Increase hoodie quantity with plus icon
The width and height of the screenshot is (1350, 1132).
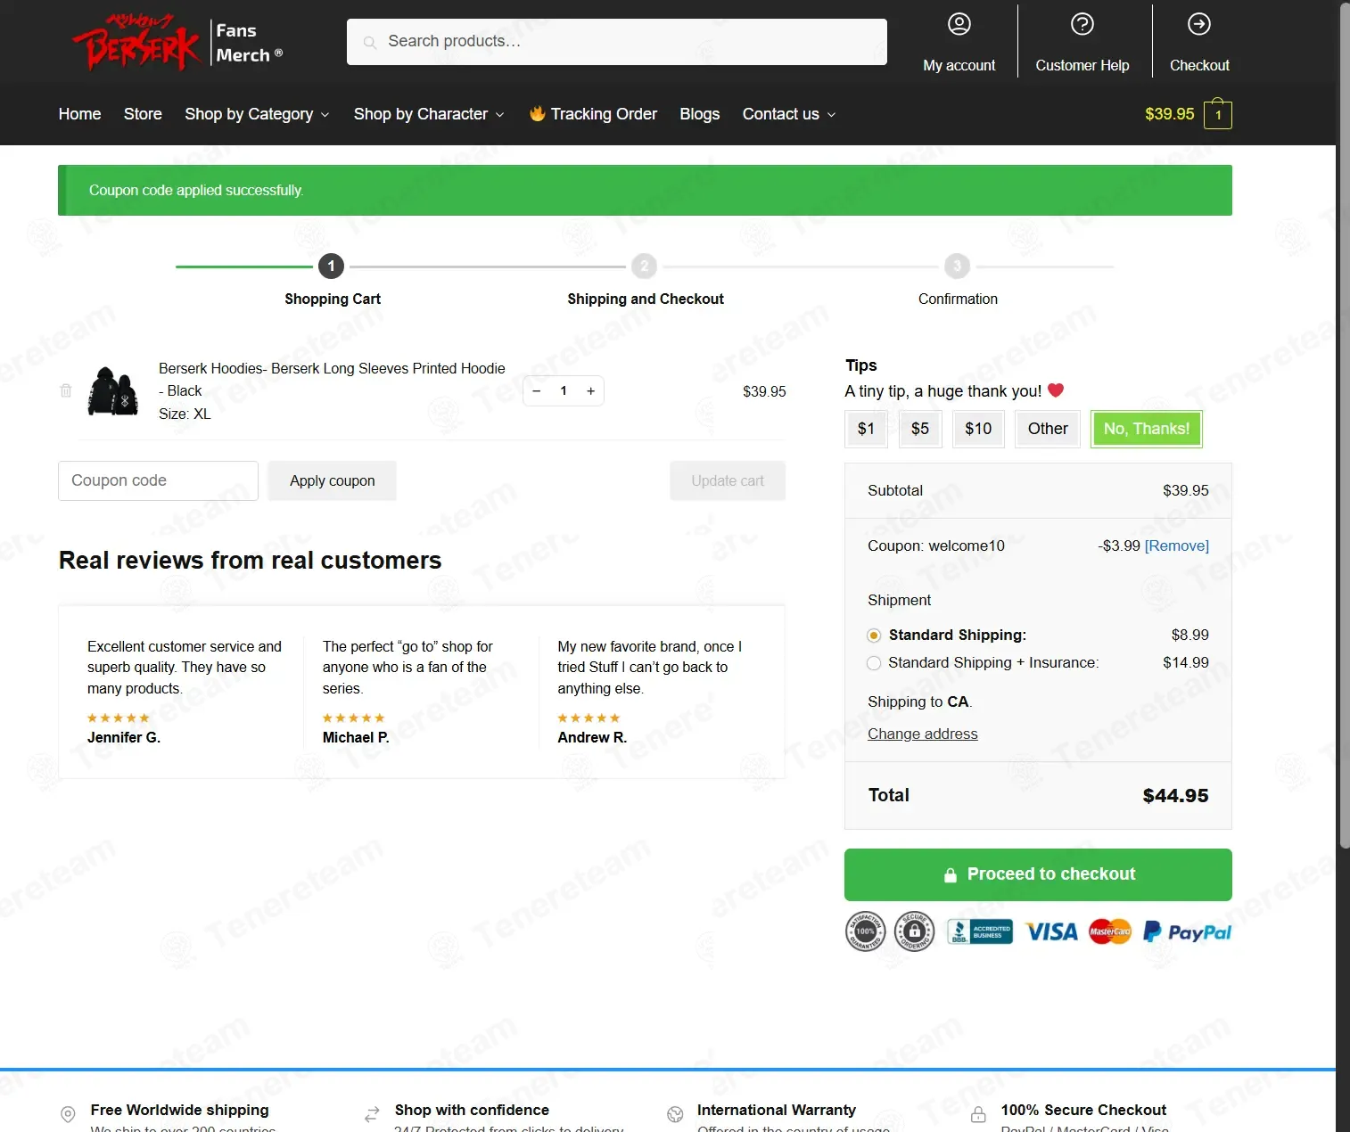click(x=590, y=390)
